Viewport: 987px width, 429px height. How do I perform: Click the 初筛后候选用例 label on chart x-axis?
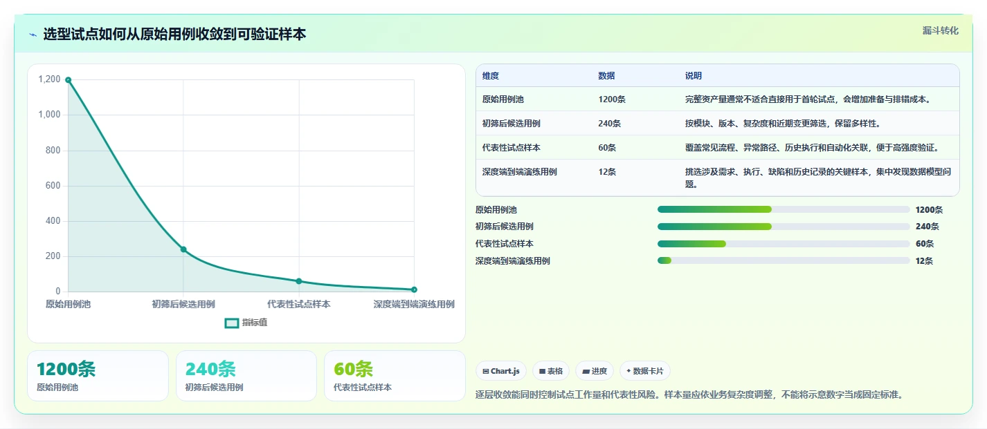pyautogui.click(x=183, y=304)
